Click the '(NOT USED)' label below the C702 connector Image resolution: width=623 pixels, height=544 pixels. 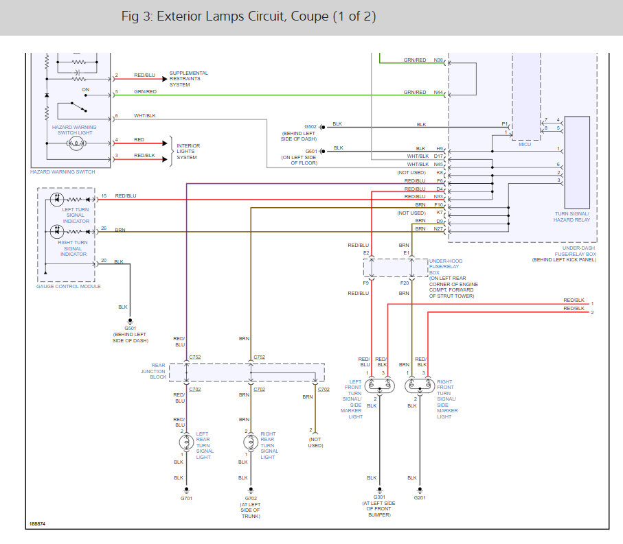[315, 442]
